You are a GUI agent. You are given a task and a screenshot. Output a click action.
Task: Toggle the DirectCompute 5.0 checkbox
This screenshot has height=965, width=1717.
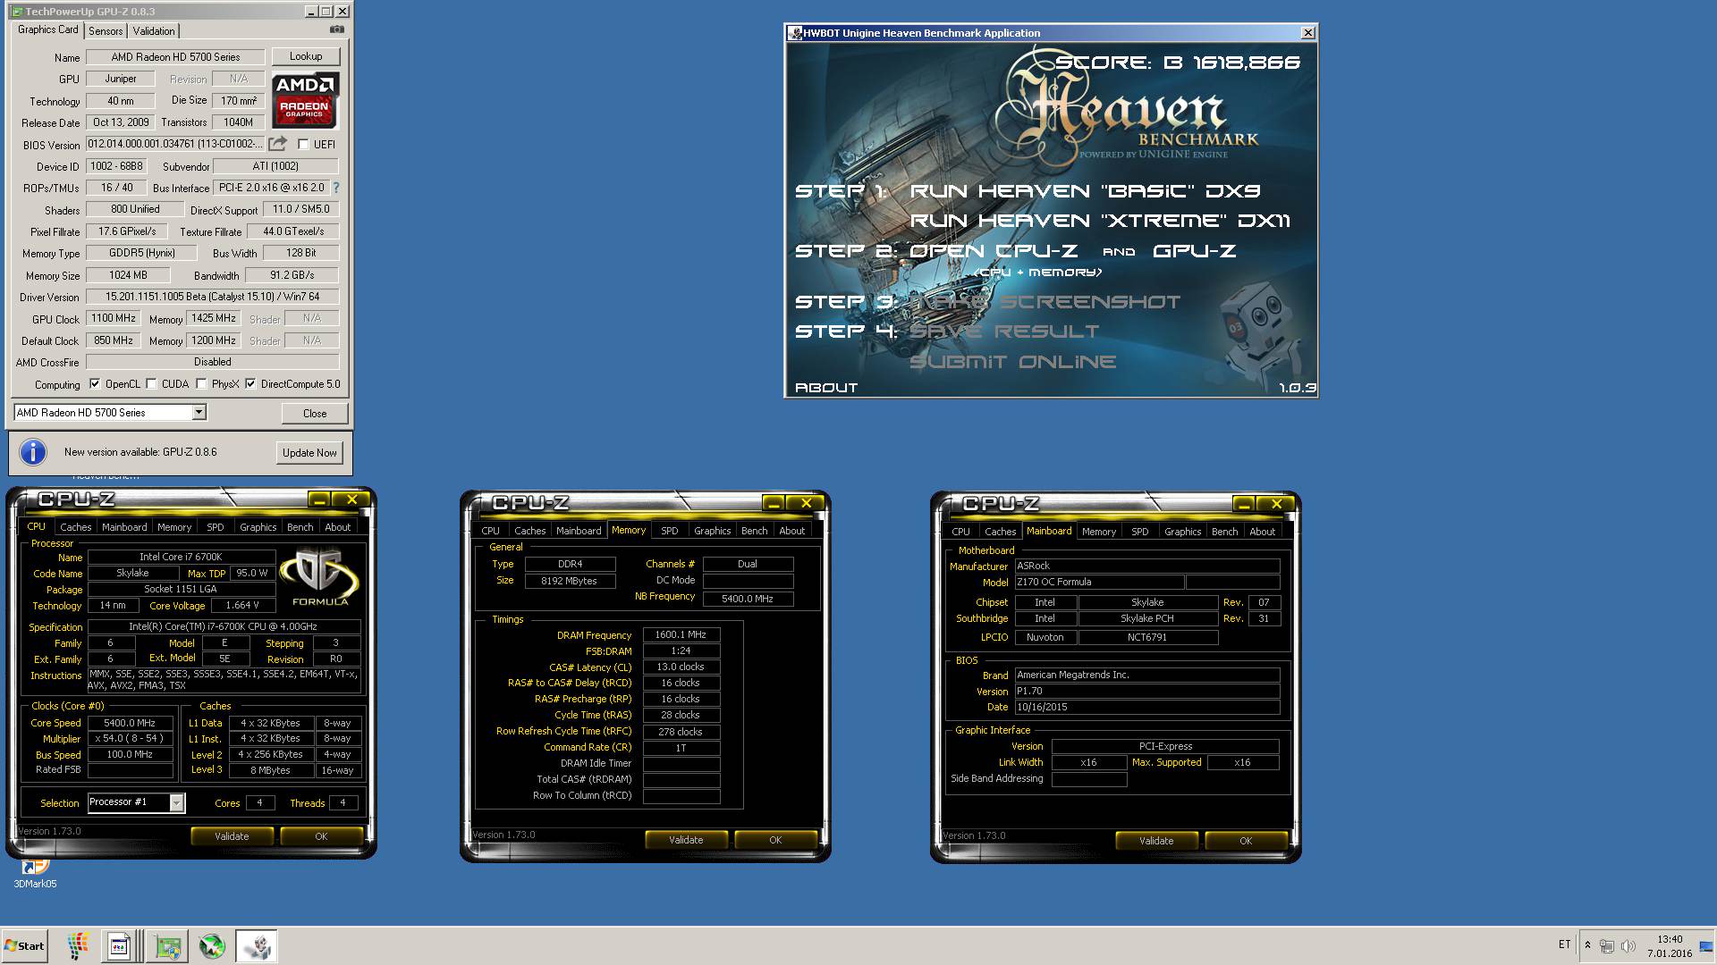coord(250,384)
